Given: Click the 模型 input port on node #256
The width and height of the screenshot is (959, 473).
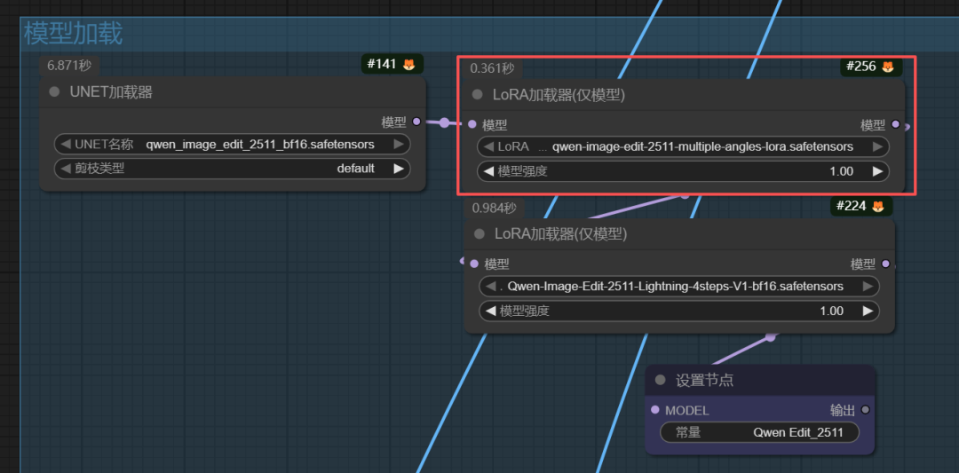Looking at the screenshot, I should [x=472, y=125].
